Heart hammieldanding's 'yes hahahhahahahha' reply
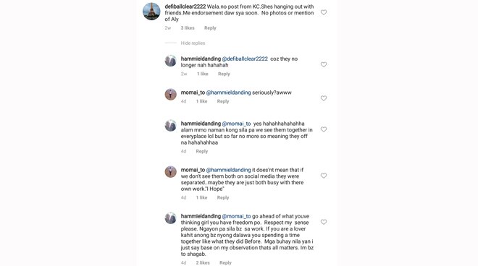Image resolution: width=478 pixels, height=266 pixels. coord(324,129)
